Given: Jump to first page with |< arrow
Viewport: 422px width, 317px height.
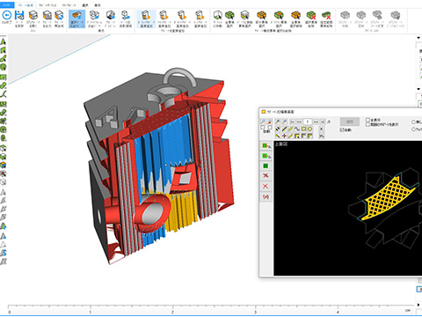Looking at the screenshot, I should pyautogui.click(x=293, y=122).
